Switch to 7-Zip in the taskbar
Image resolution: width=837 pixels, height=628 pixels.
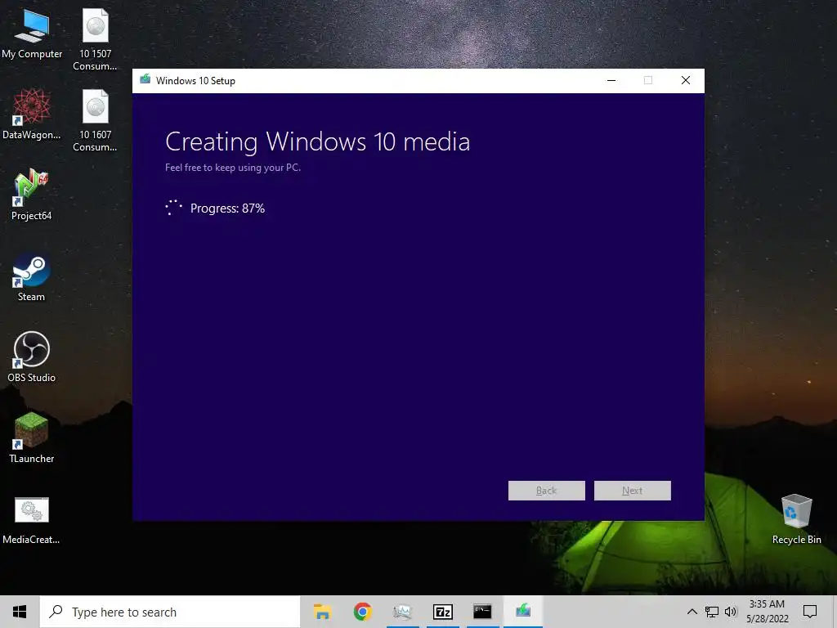point(443,612)
